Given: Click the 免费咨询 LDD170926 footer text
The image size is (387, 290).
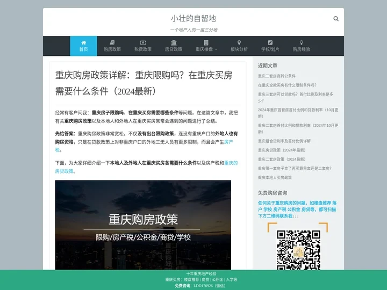Looking at the screenshot, I should click(200, 286).
